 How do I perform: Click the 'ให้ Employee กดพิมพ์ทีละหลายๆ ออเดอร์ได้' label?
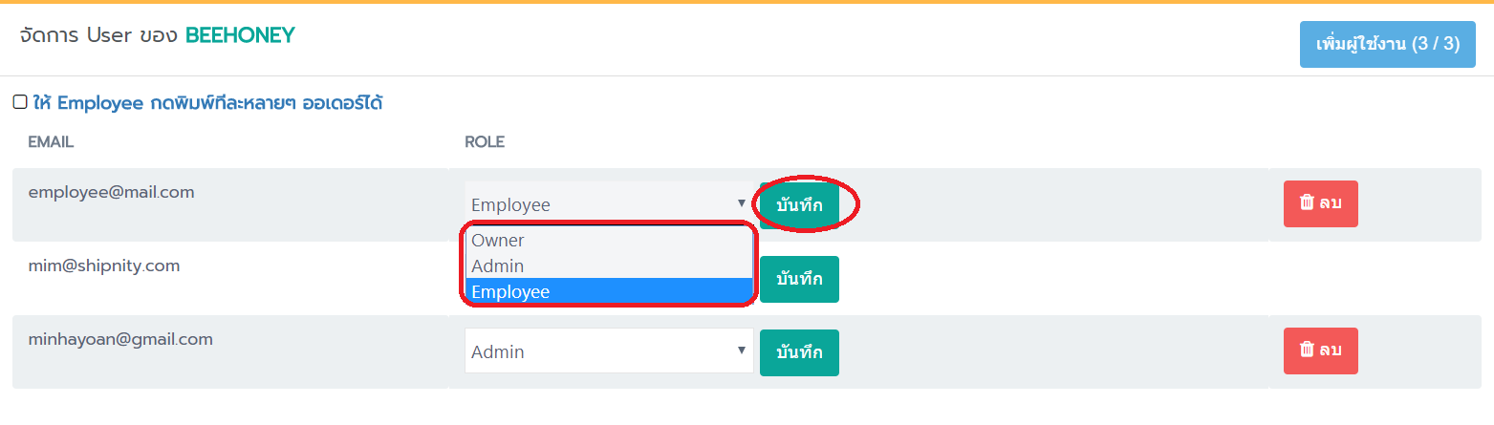tap(207, 102)
